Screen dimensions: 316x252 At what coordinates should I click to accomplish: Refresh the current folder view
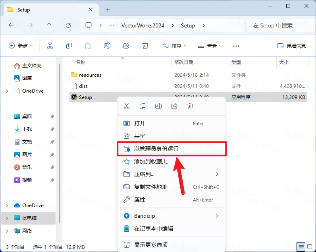tap(68, 25)
